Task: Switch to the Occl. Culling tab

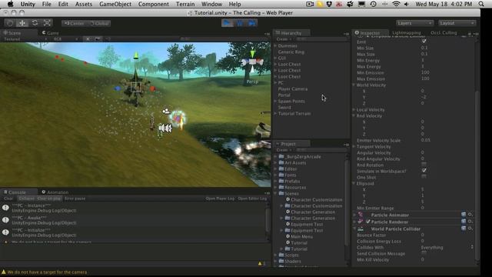Action: (x=444, y=32)
